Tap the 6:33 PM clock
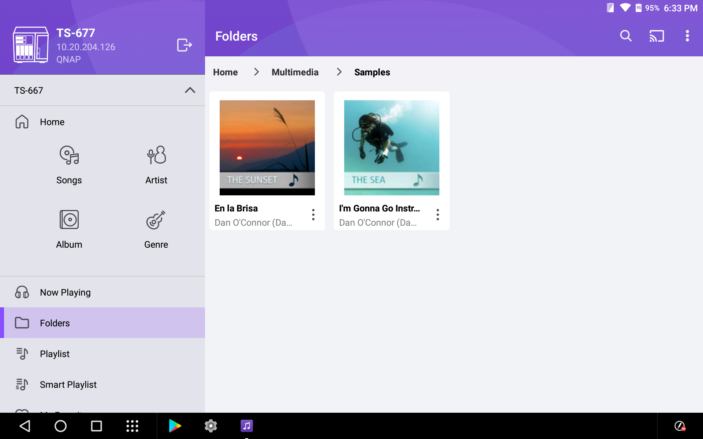Image resolution: width=703 pixels, height=439 pixels. pyautogui.click(x=680, y=8)
